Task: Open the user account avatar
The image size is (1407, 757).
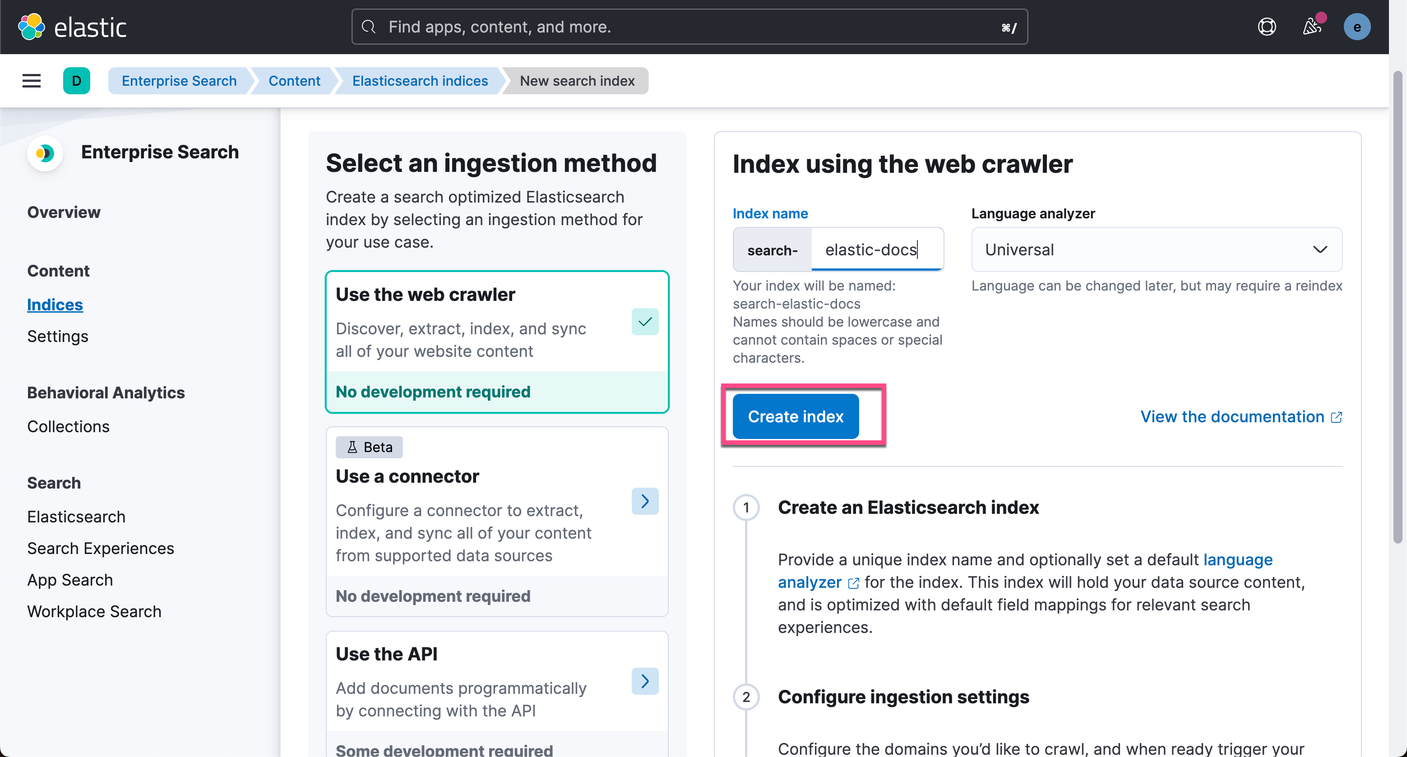Action: click(1357, 27)
